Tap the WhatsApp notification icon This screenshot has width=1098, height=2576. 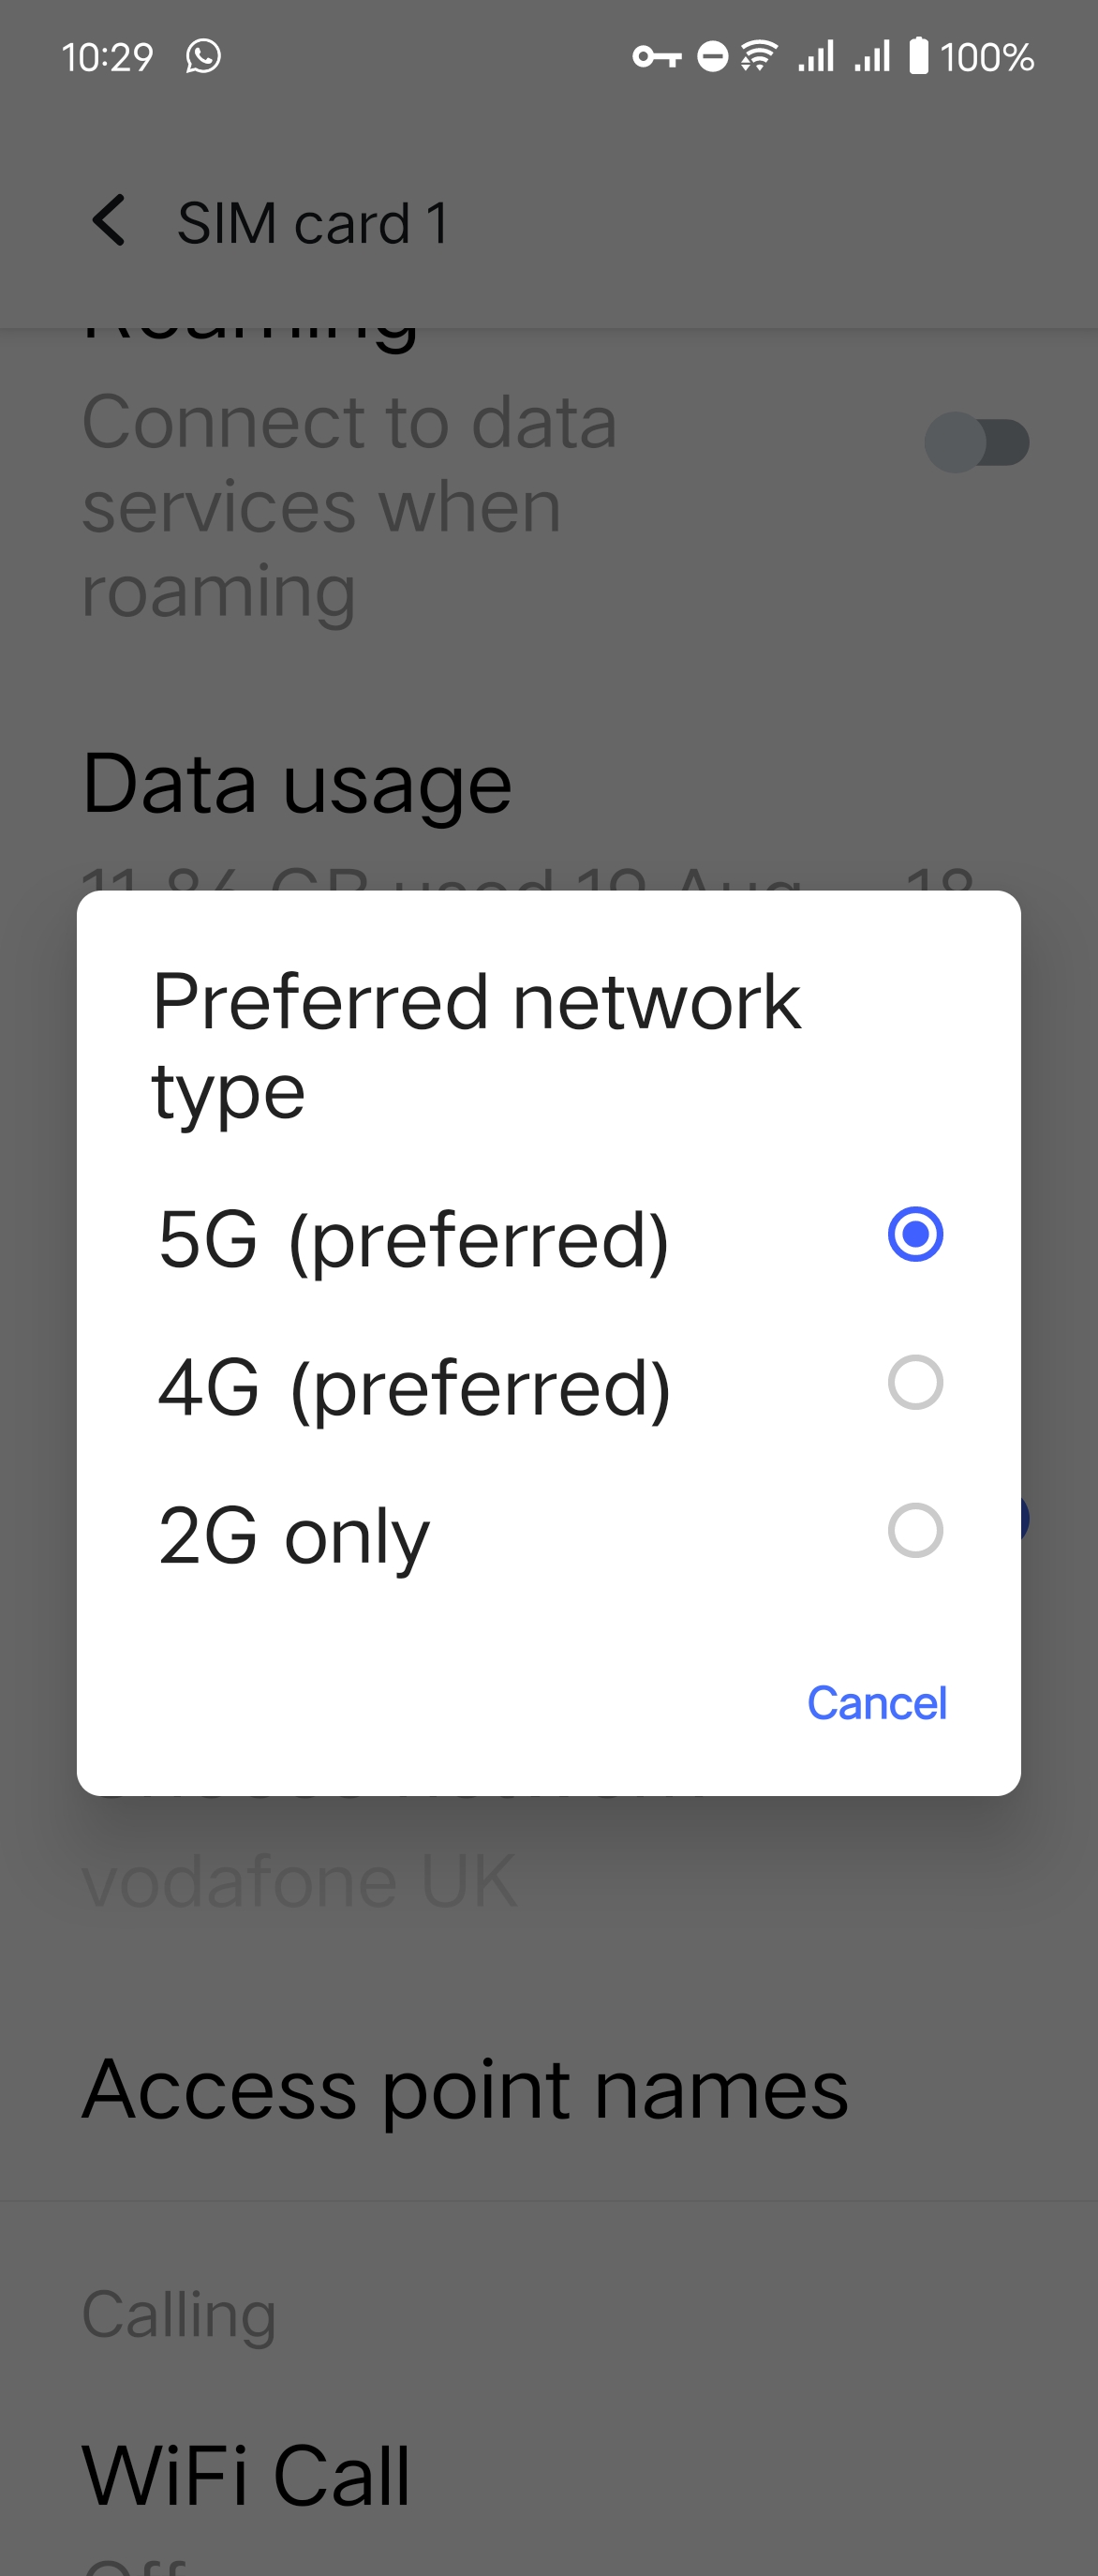[x=204, y=56]
